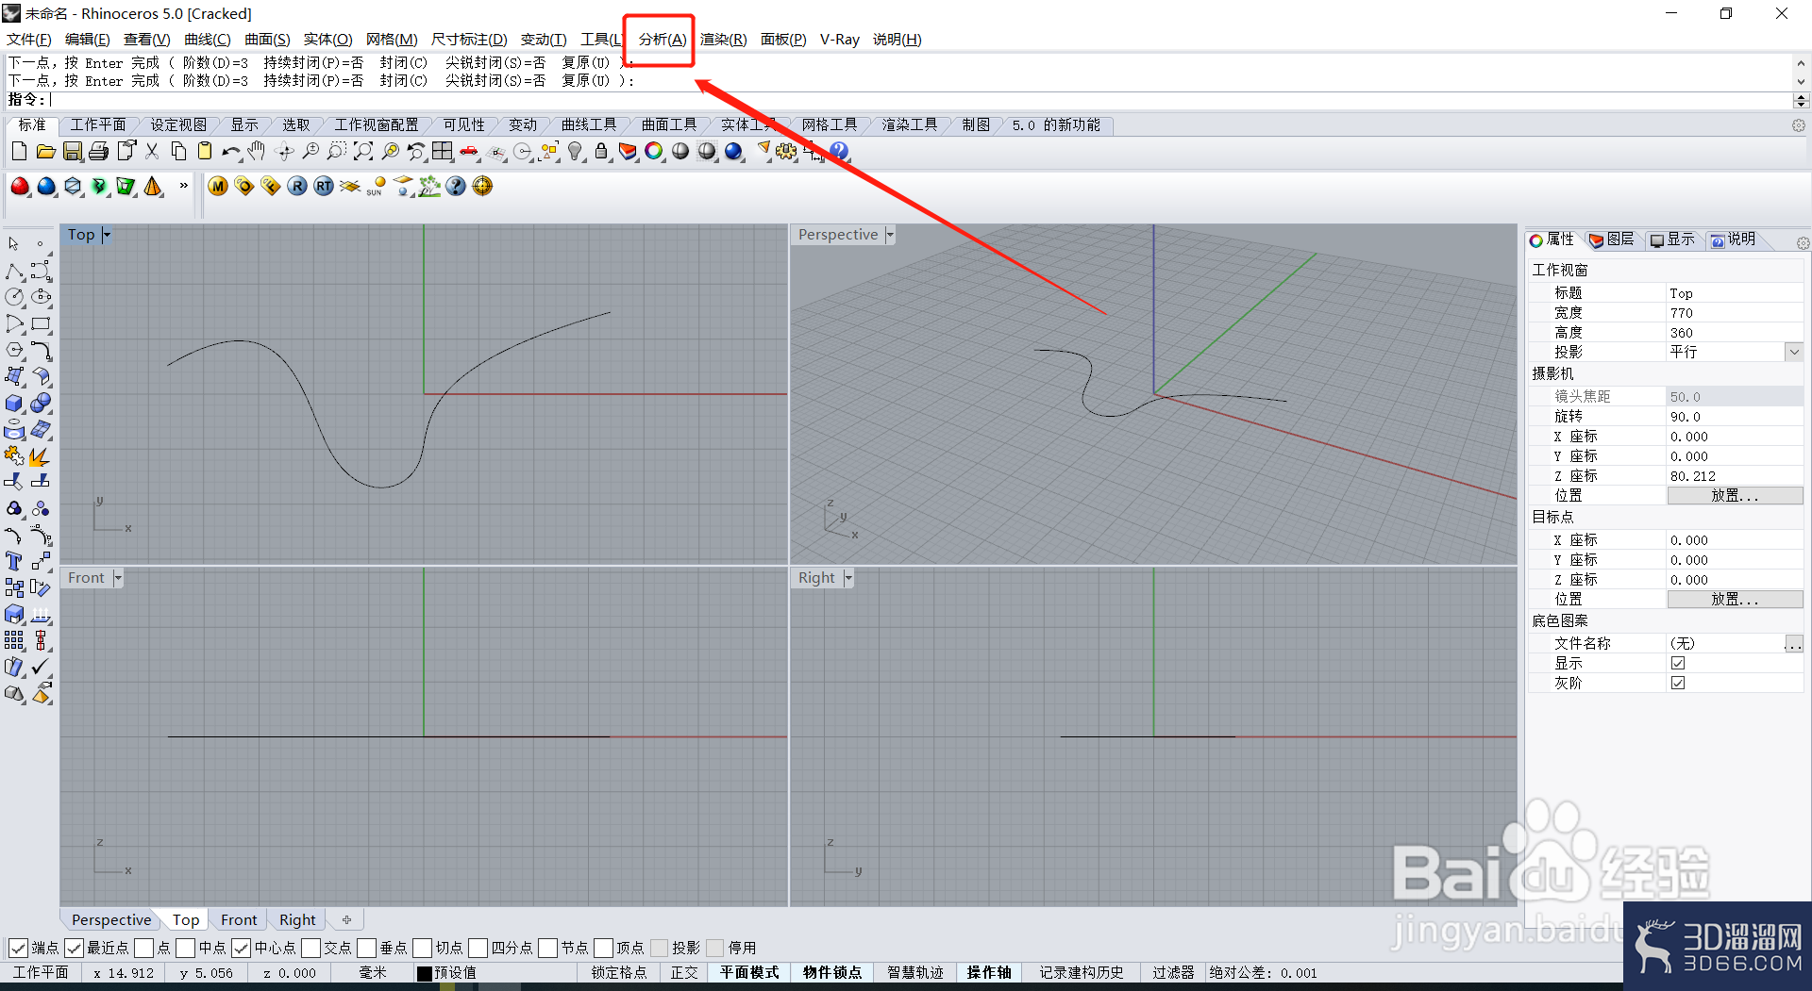Click the blue Help question mark icon
This screenshot has width=1812, height=991.
[839, 151]
